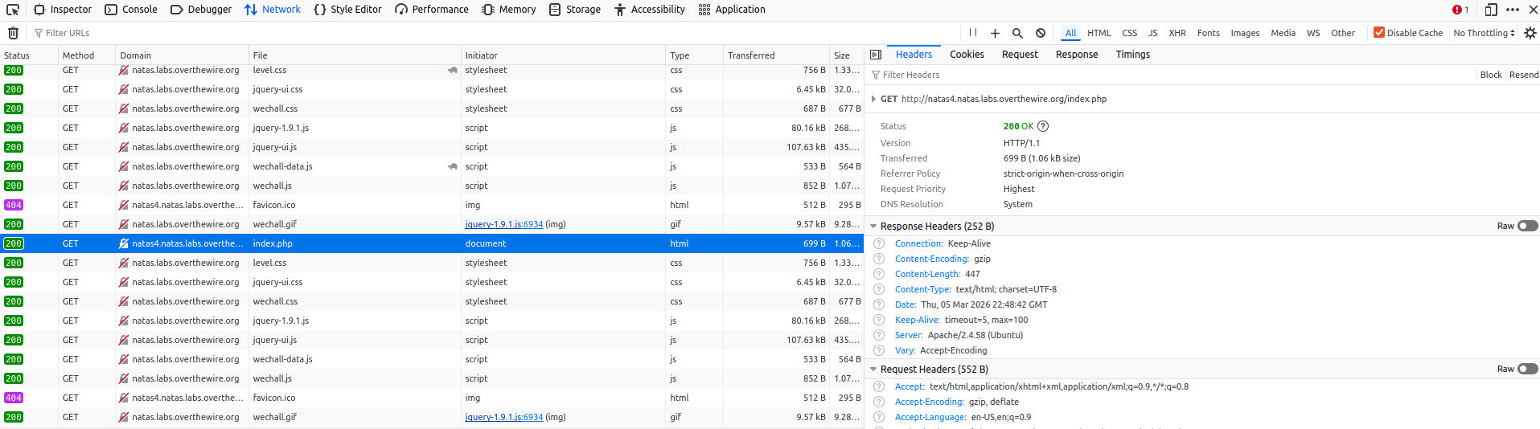Sort requests by Type column header

click(x=695, y=55)
